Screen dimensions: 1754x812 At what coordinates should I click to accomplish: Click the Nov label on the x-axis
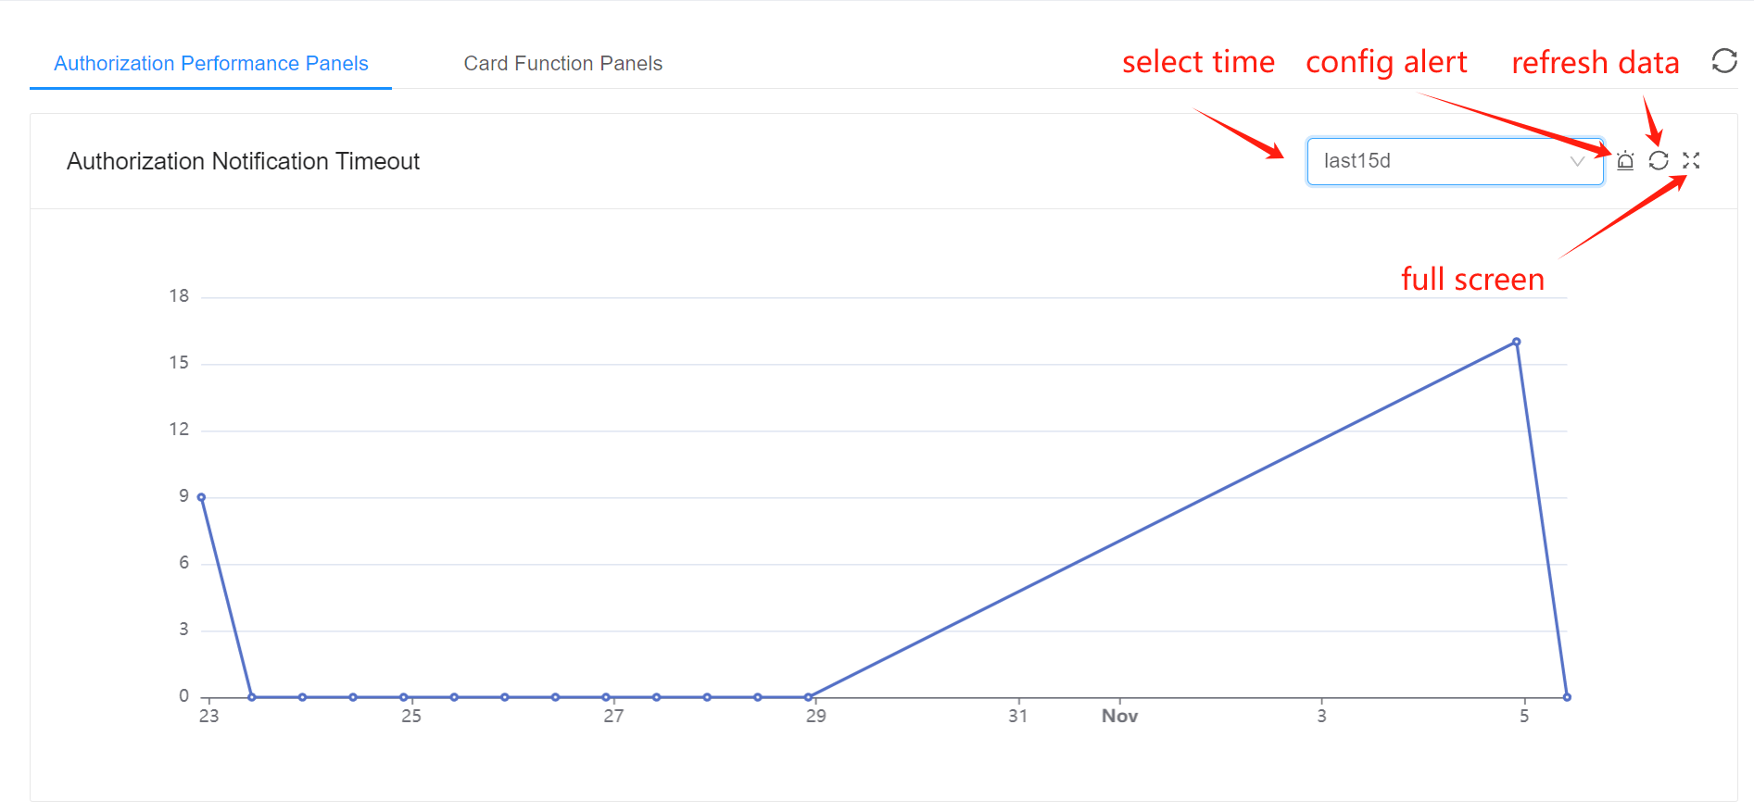[x=1119, y=716]
